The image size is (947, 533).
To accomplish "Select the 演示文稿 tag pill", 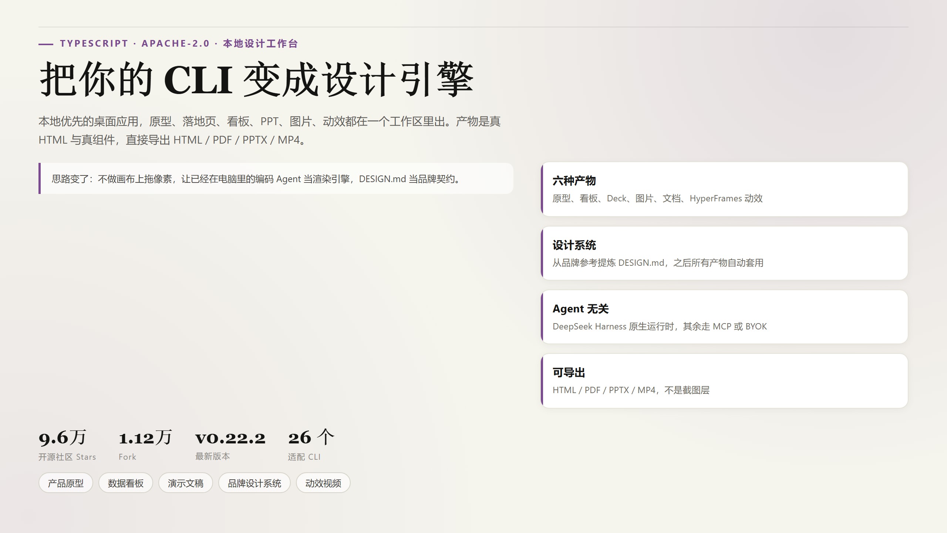I will (185, 483).
